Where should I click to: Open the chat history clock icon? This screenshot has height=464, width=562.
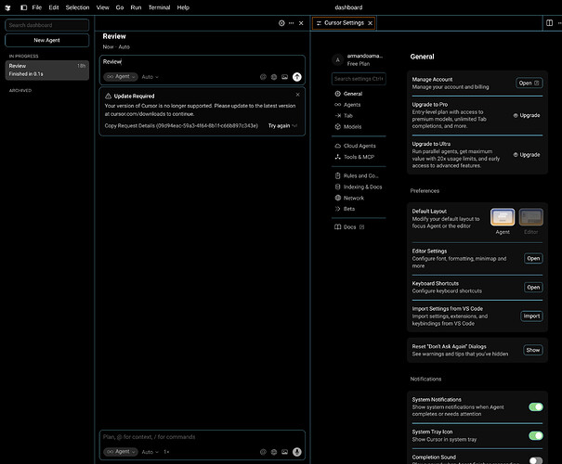tap(281, 23)
